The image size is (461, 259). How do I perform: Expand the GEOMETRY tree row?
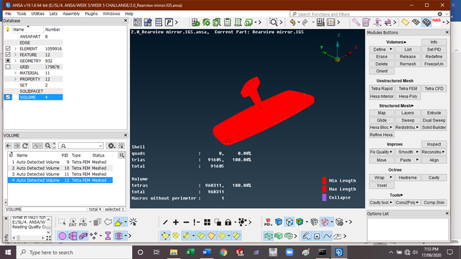[x=15, y=61]
